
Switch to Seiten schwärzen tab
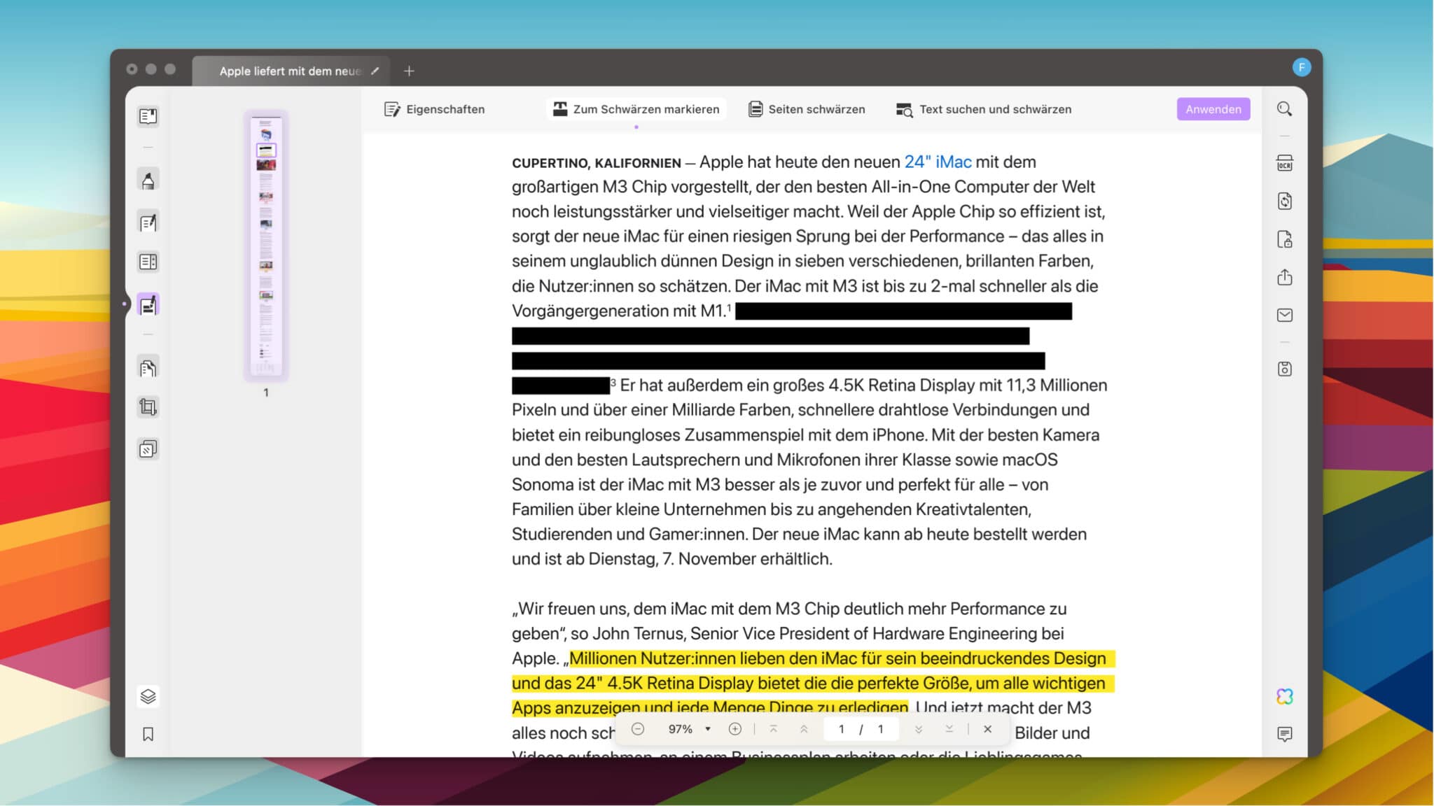pyautogui.click(x=807, y=109)
